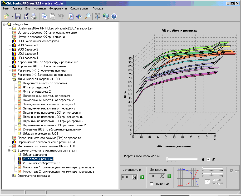Click the printer icon in toolbar
The height and width of the screenshot is (196, 241).
coord(34,17)
